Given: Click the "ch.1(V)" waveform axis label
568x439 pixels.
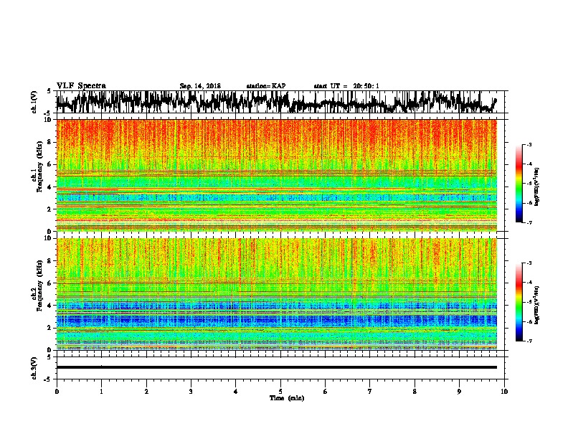Looking at the screenshot, I should [x=34, y=102].
